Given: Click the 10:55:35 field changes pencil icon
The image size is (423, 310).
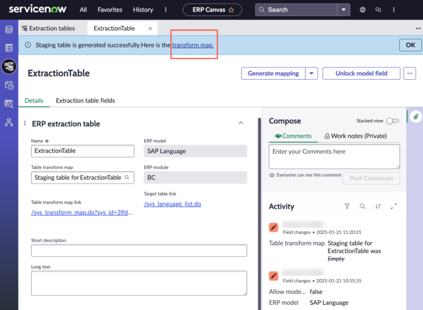Looking at the screenshot, I should pyautogui.click(x=274, y=276).
